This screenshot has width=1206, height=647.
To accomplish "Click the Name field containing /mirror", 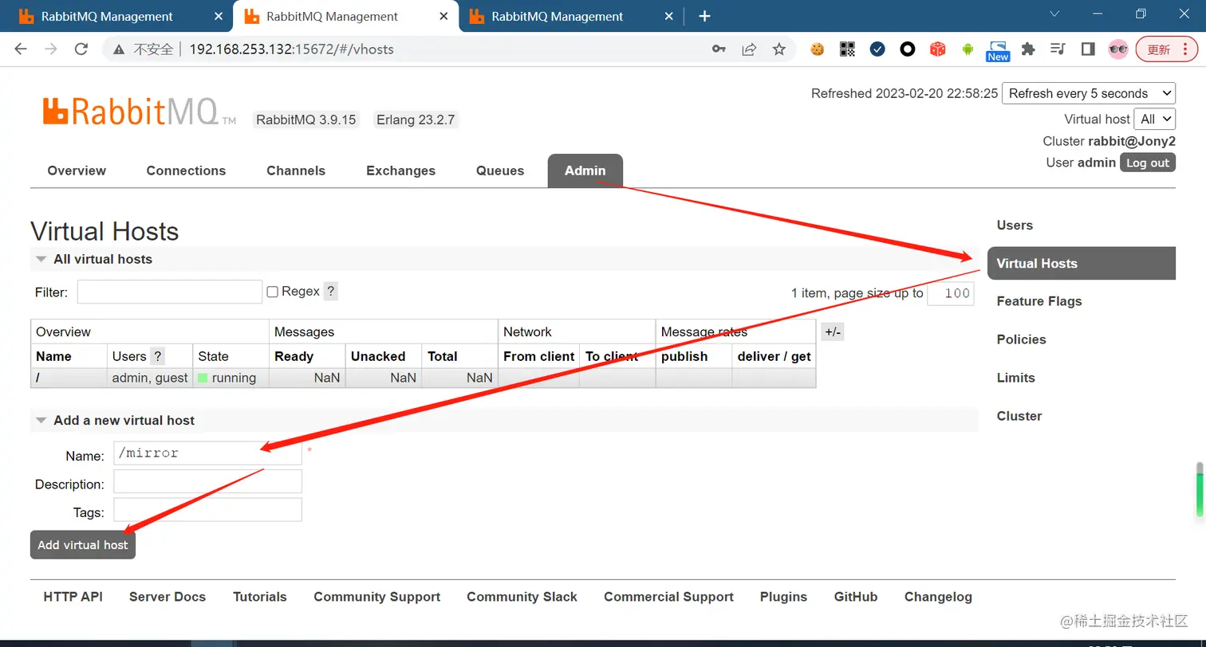I will [x=208, y=453].
